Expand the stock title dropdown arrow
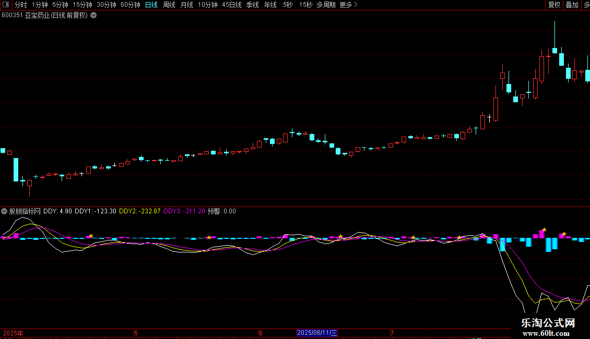590x339 pixels. coord(93,15)
